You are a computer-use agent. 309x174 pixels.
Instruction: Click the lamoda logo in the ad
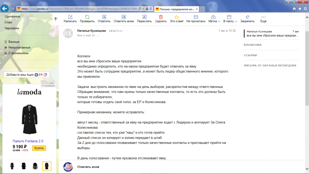click(29, 92)
